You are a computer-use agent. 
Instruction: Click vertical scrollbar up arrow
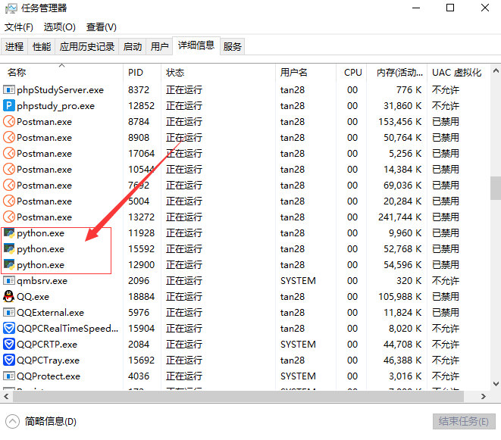click(496, 71)
